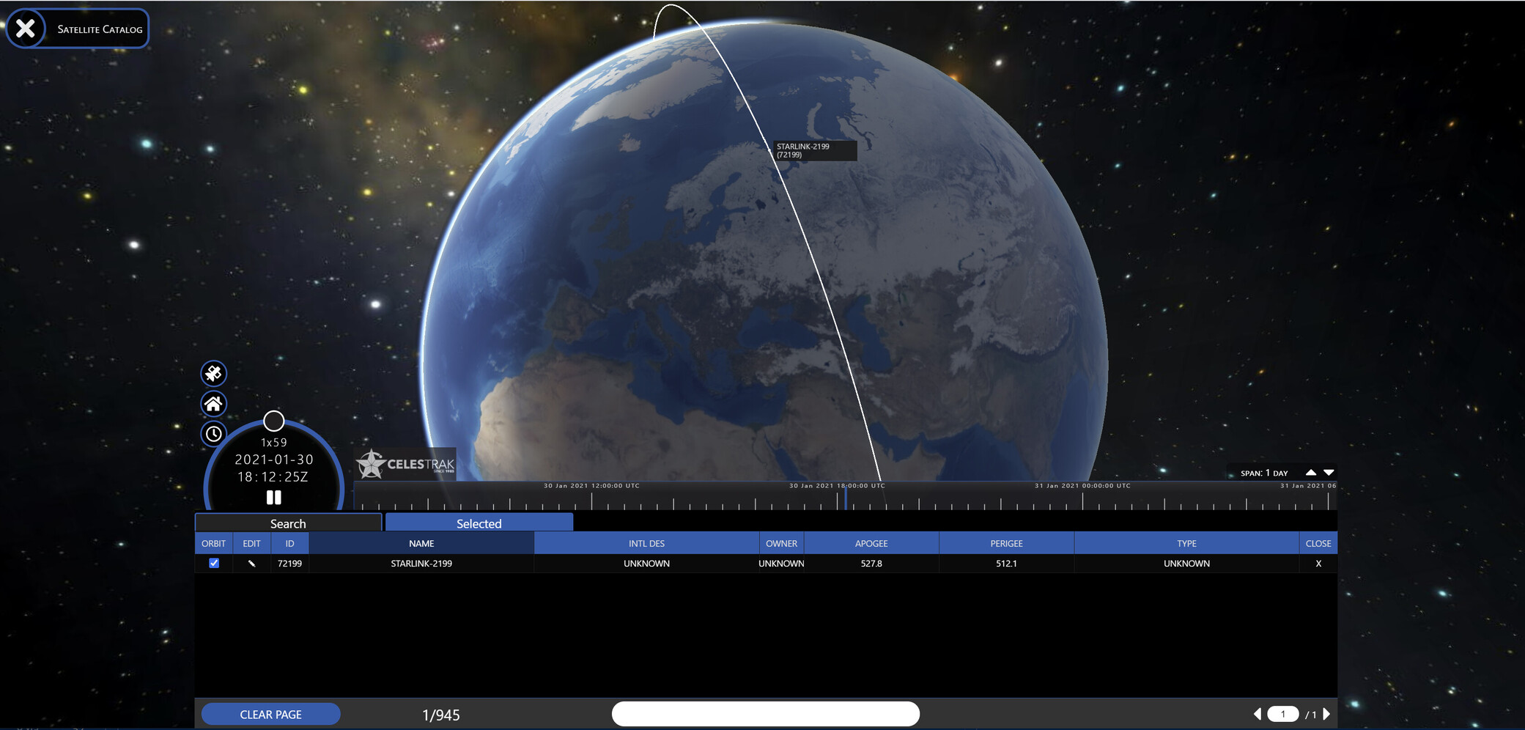Open the clock time settings icon
The width and height of the screenshot is (1525, 730).
(213, 434)
